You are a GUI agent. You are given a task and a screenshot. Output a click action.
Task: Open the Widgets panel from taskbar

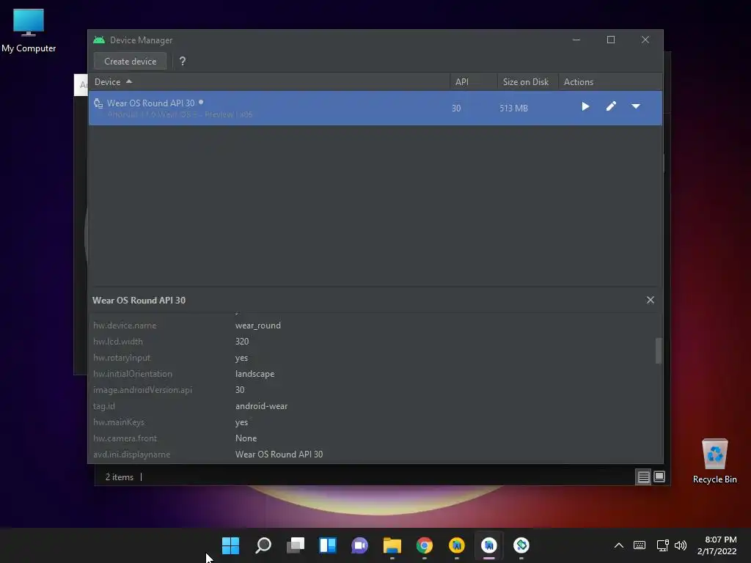(x=328, y=545)
